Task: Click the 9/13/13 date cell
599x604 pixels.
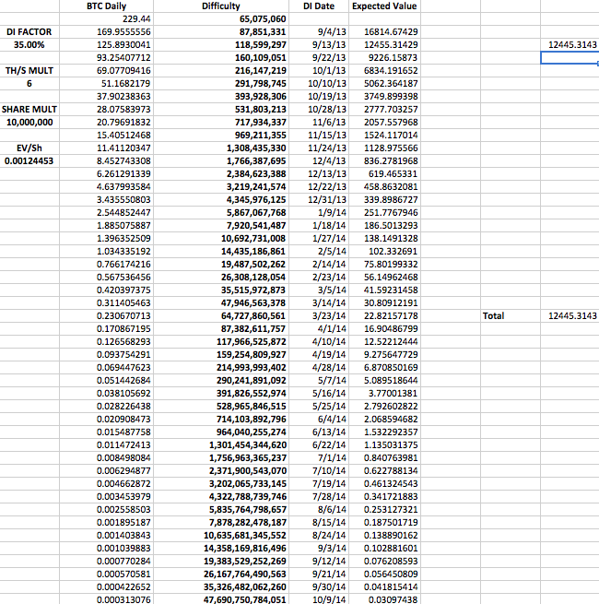Action: (x=319, y=44)
